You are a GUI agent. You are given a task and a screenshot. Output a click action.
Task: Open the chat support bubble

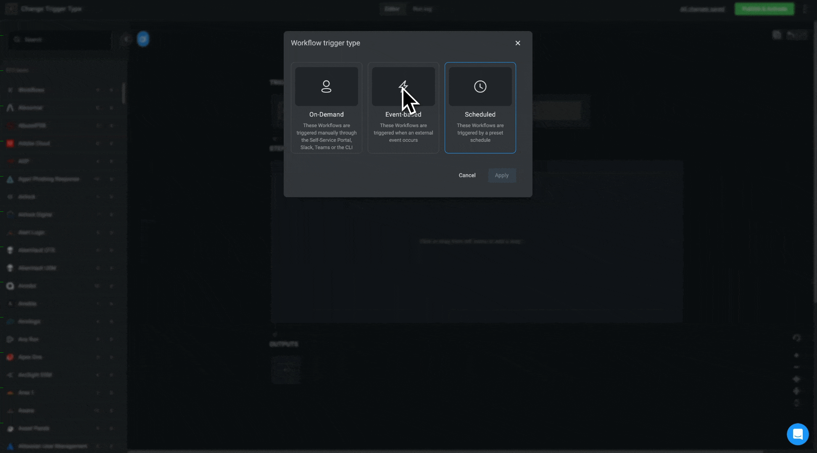797,434
